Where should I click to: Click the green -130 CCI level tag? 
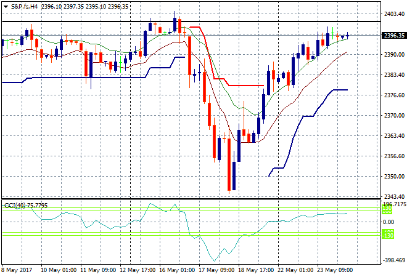point(387,236)
